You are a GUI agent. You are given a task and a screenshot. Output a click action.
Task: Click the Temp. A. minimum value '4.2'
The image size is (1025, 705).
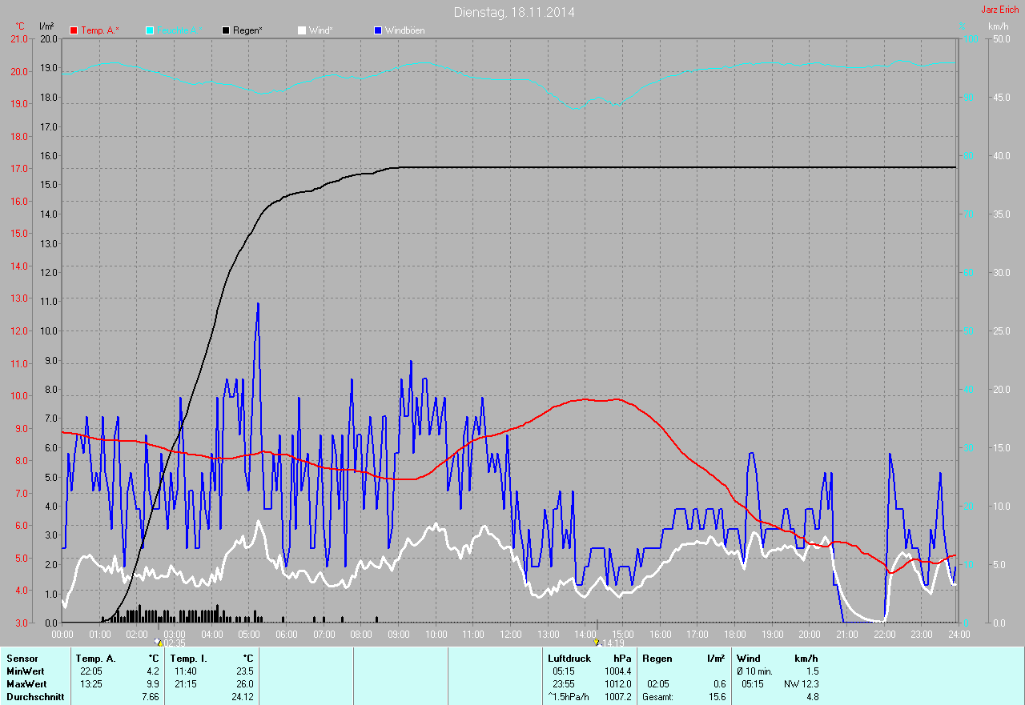(153, 671)
